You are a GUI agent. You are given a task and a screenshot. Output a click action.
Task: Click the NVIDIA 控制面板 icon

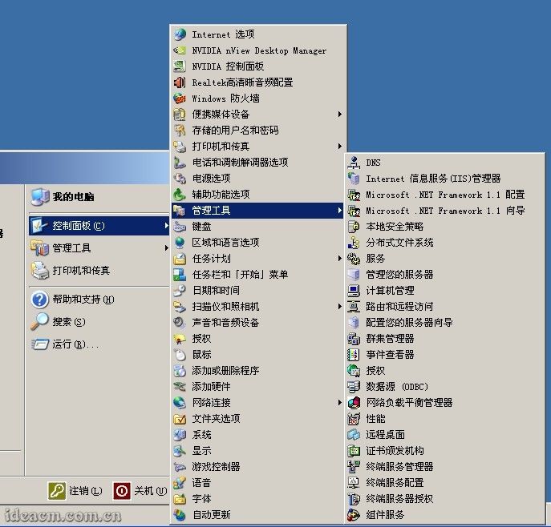coord(180,66)
